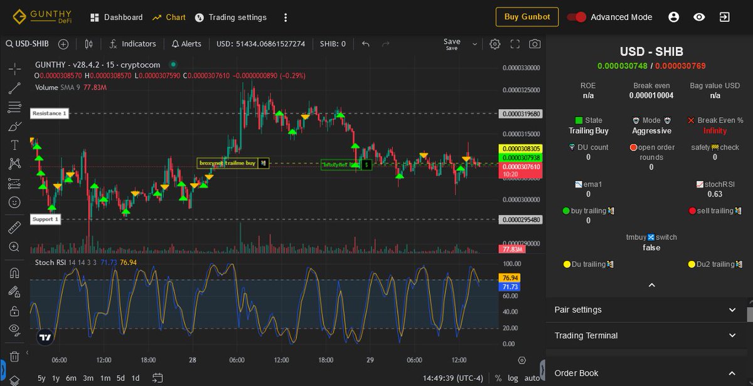Open the go to date calendar icon
Screen dimensions: 753x386
tap(158, 378)
